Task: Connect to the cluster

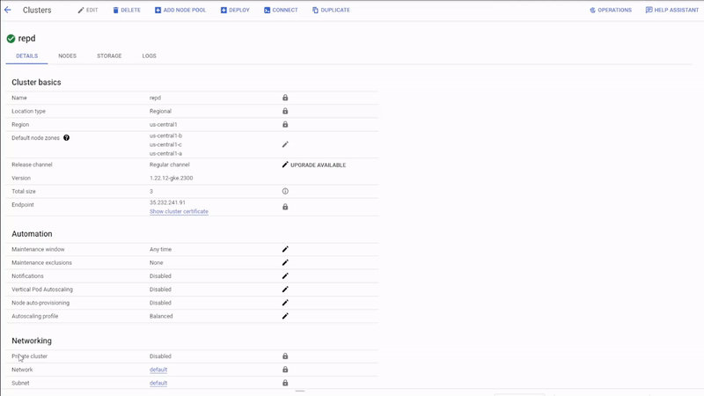Action: [281, 10]
